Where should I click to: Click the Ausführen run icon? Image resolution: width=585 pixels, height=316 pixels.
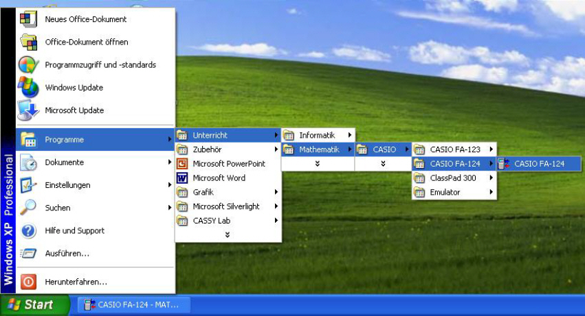[x=28, y=254]
